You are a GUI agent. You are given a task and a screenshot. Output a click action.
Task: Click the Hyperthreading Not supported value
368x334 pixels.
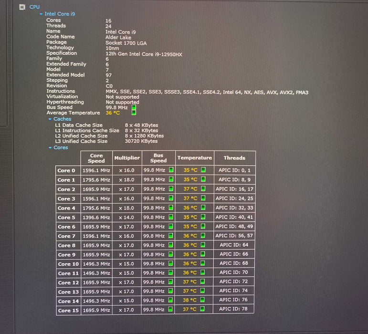point(122,102)
